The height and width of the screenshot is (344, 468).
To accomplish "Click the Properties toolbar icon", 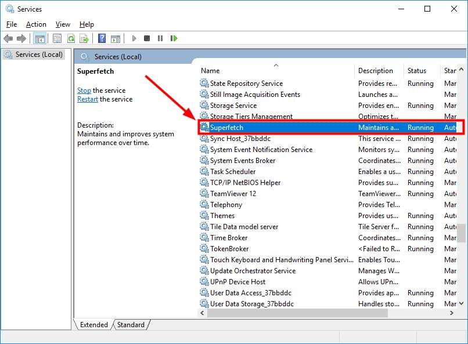I will pos(56,38).
